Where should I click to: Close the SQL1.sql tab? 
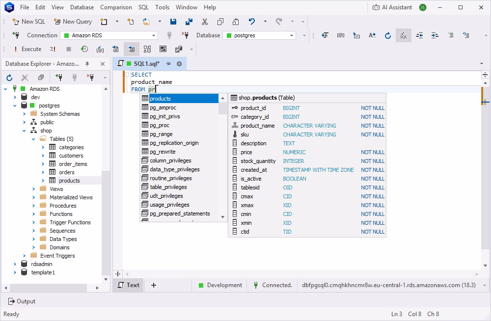pyautogui.click(x=179, y=64)
